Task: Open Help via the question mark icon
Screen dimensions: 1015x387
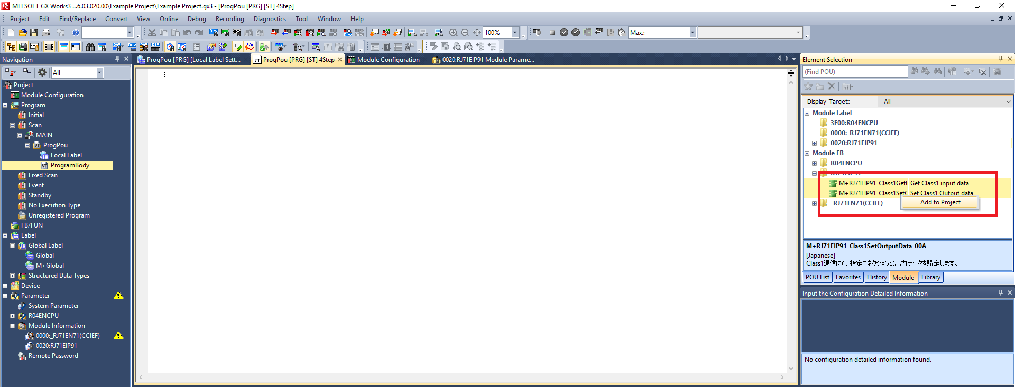Action: (x=76, y=33)
